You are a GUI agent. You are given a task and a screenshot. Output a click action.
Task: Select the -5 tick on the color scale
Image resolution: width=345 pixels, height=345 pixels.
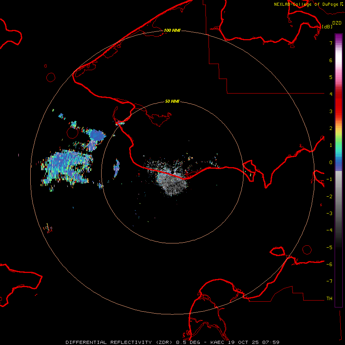click(329, 248)
